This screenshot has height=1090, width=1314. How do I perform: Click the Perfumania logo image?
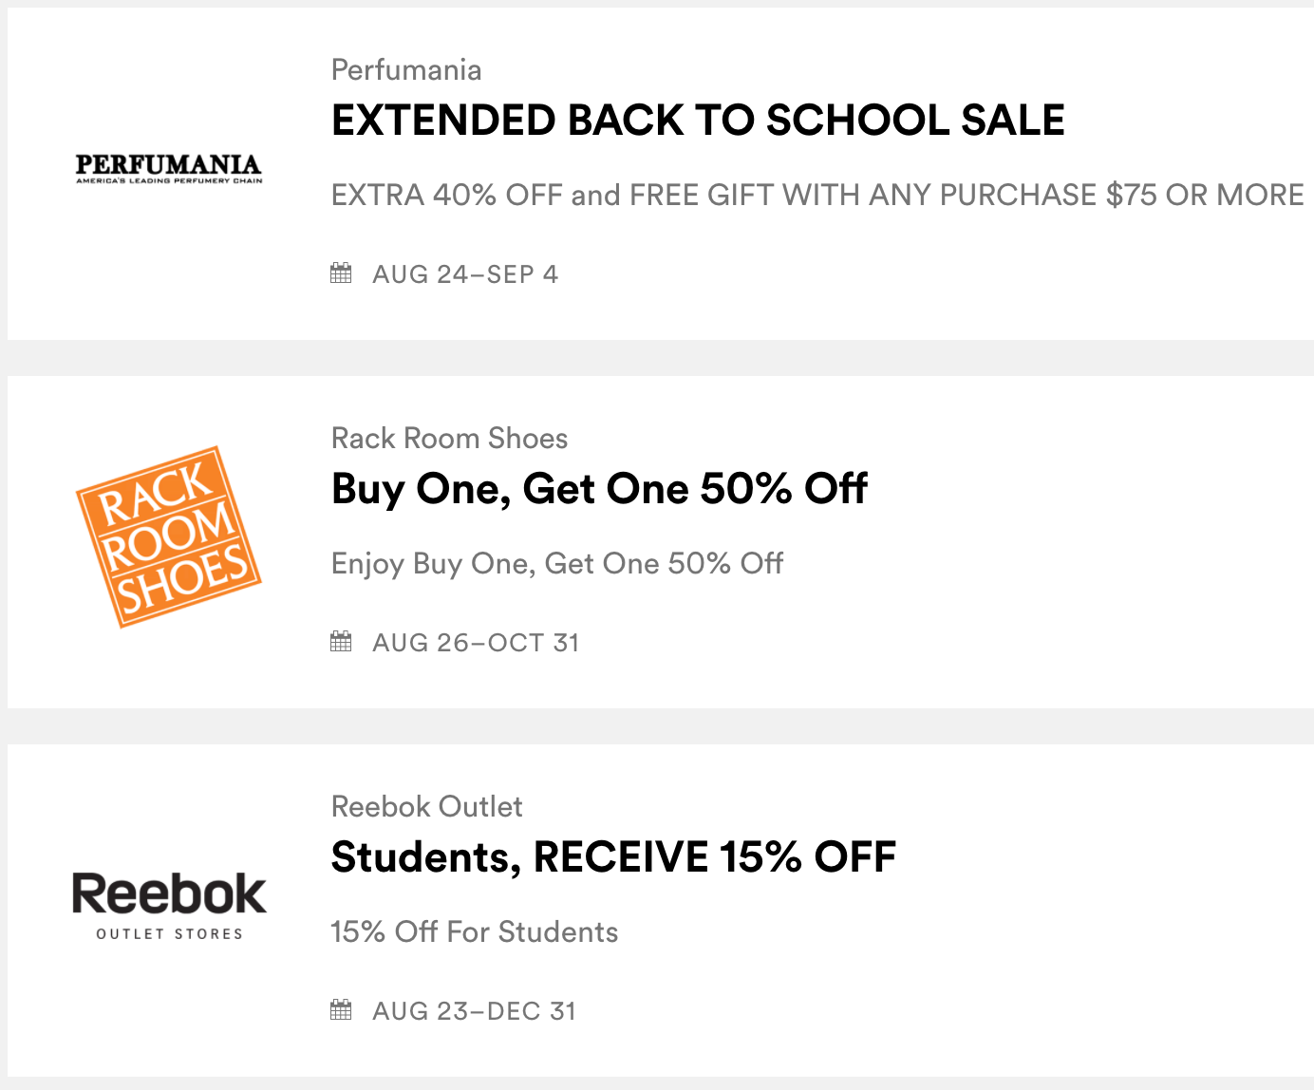click(x=169, y=169)
